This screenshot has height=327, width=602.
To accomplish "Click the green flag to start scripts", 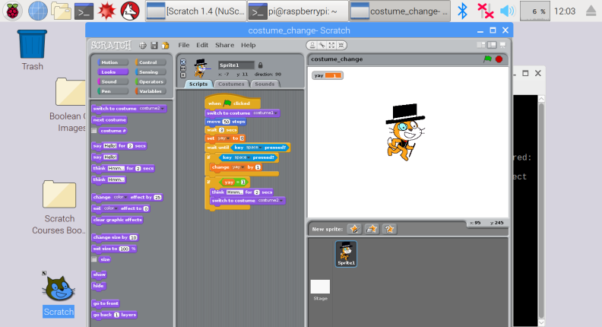I will click(x=487, y=59).
